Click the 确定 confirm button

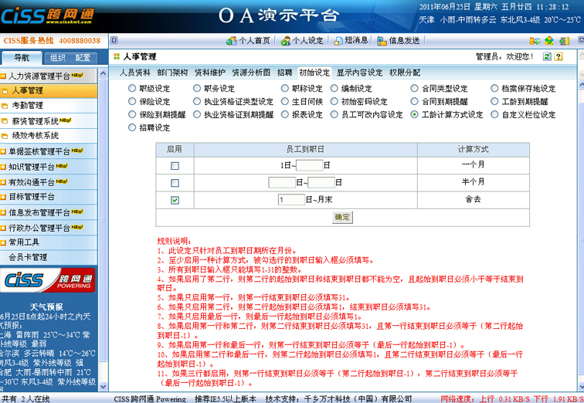[342, 217]
